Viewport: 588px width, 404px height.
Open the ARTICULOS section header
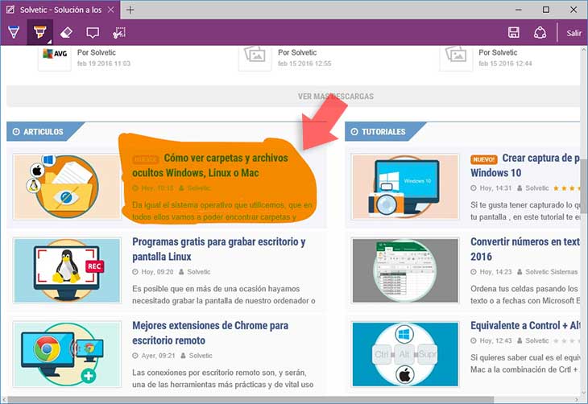(x=43, y=132)
